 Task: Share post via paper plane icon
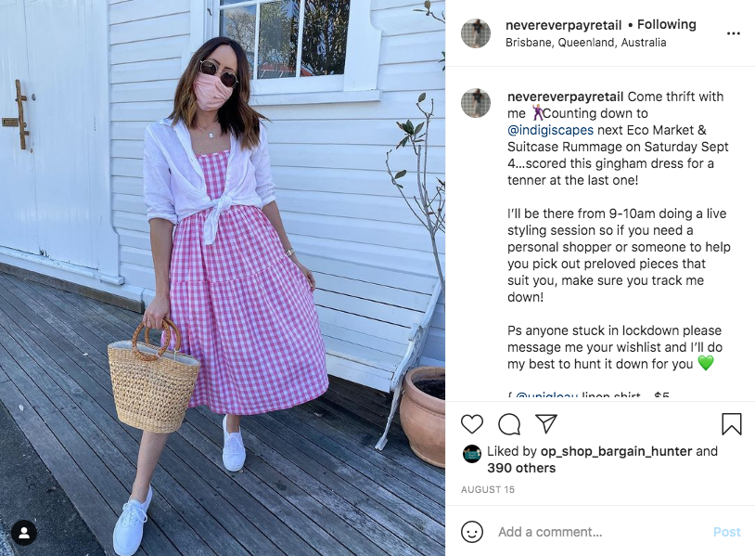[x=546, y=423]
